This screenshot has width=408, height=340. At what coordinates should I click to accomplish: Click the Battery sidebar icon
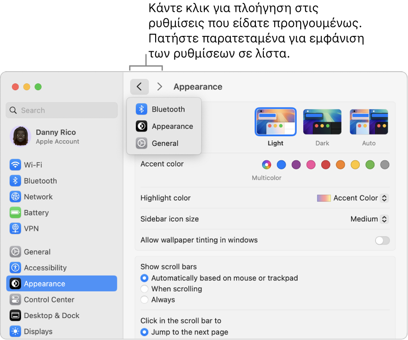15,213
